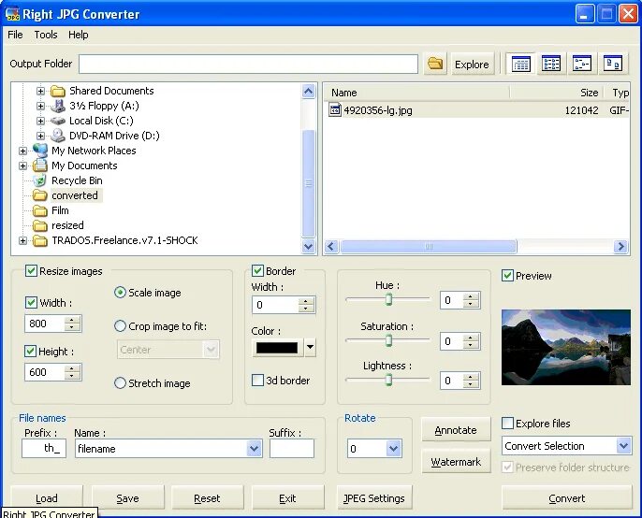Image resolution: width=642 pixels, height=518 pixels.
Task: Click the Annotate button
Action: [x=456, y=429]
